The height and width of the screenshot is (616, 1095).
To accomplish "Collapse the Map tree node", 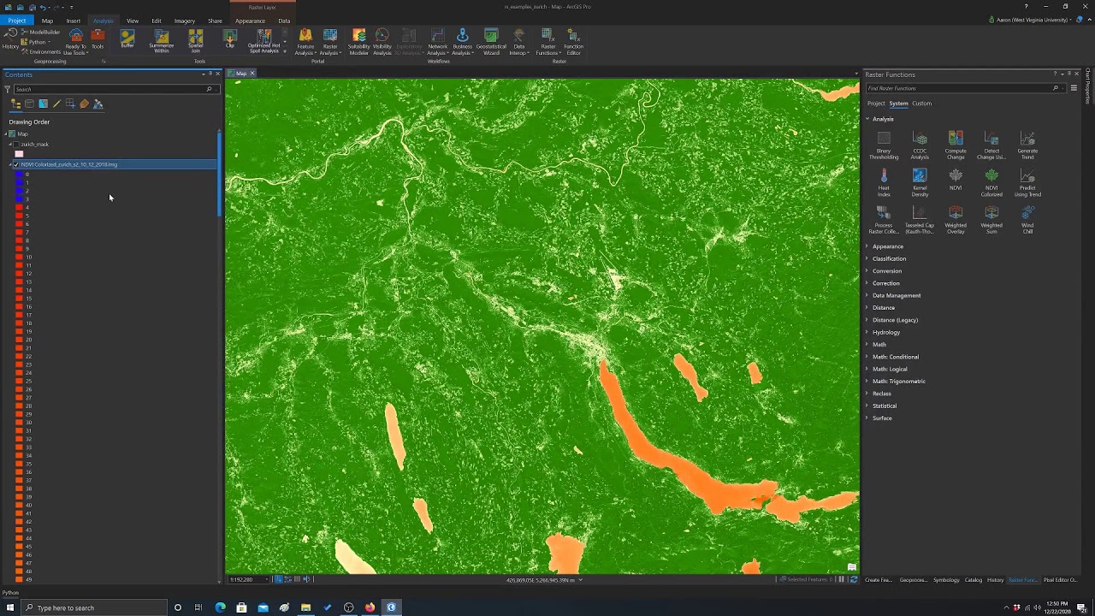I will click(7, 134).
